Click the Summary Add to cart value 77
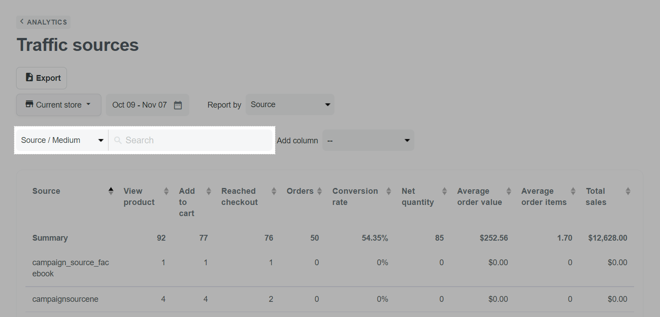Screen dimensions: 660x317 [204, 238]
